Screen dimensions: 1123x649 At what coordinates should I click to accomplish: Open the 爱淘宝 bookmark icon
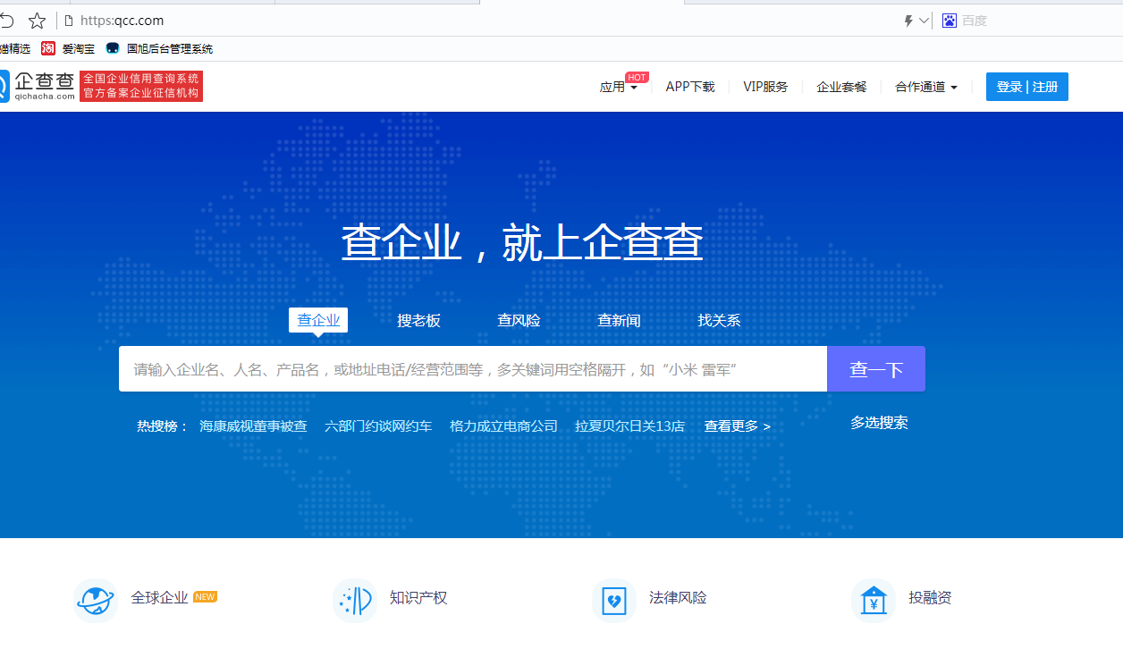coord(48,48)
